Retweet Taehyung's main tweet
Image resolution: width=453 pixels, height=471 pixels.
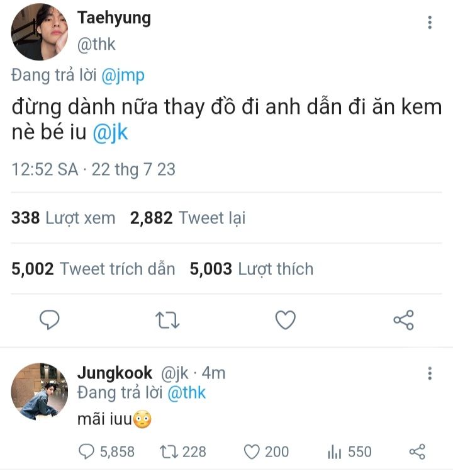[167, 320]
